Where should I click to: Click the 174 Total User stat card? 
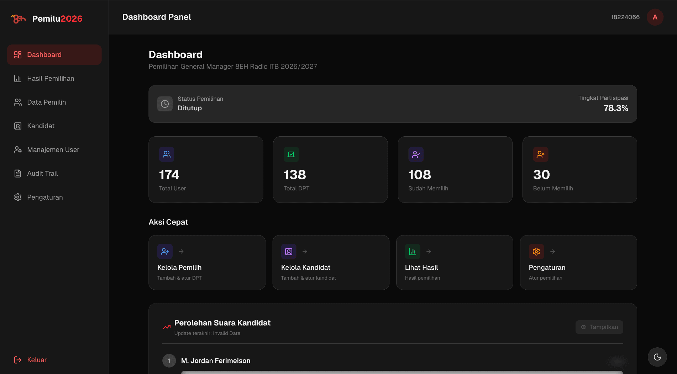(x=206, y=170)
